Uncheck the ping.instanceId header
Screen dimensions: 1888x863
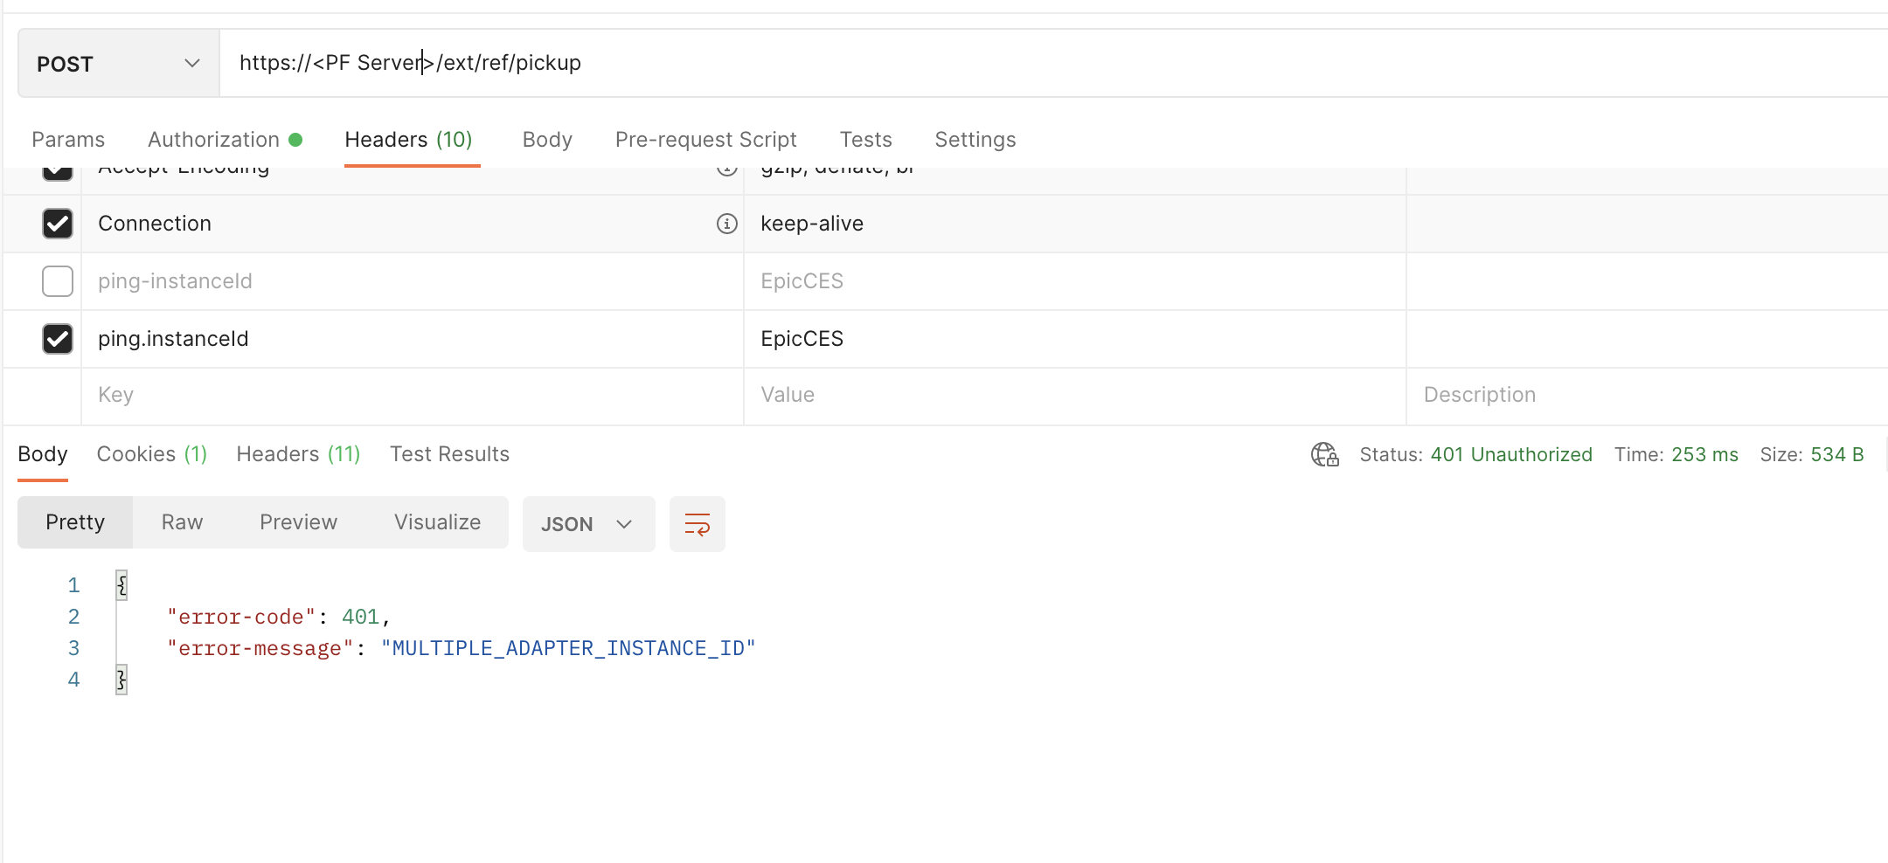(x=57, y=339)
